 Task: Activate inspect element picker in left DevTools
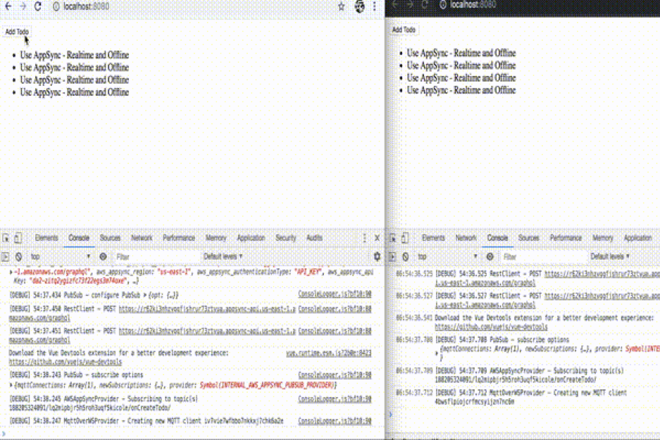coord(6,238)
